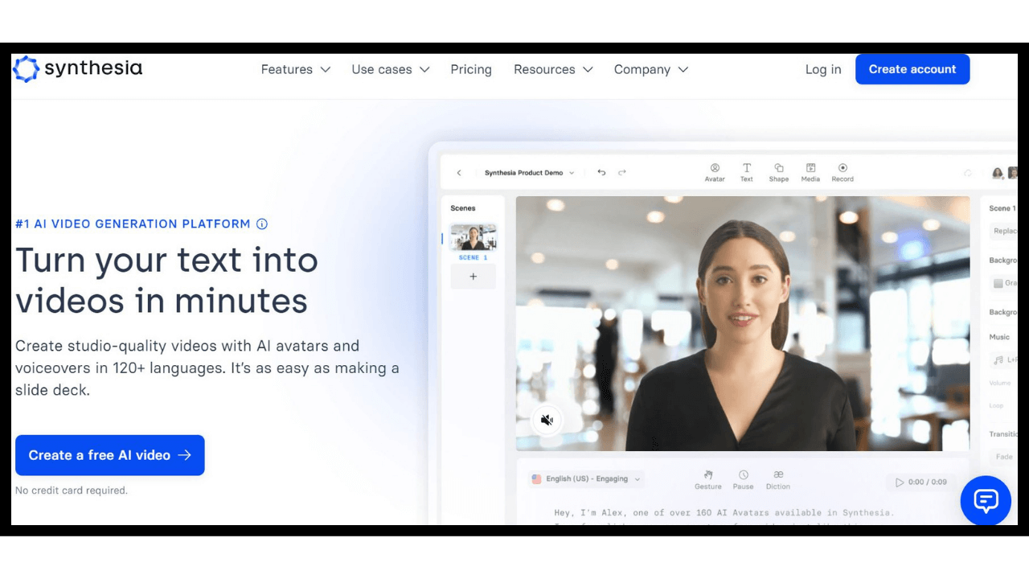Click the music note track field
The width and height of the screenshot is (1029, 579).
tap(1003, 359)
